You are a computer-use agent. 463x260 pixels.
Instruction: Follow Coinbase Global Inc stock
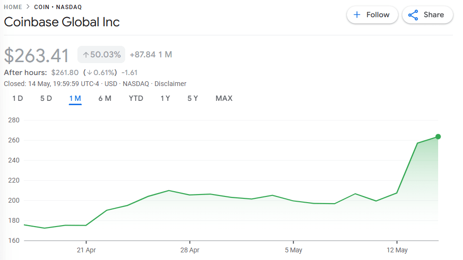point(372,15)
